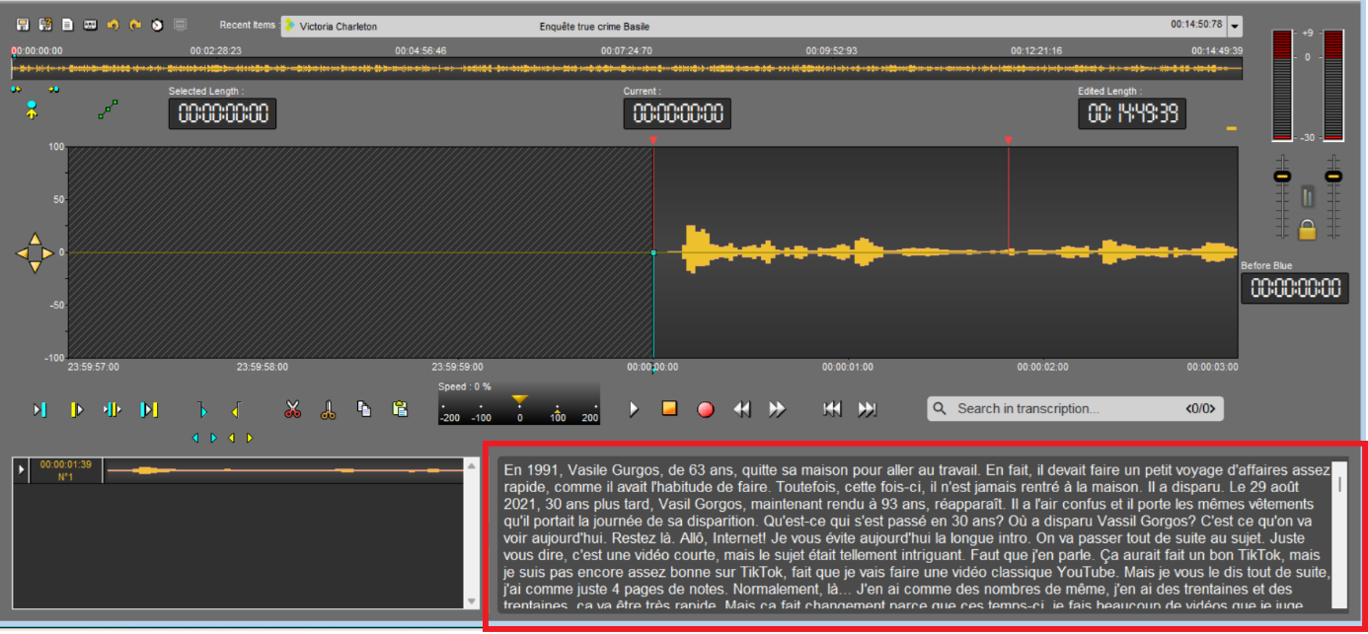Click the red scissors cut icon
The image size is (1368, 634).
pyautogui.click(x=292, y=409)
